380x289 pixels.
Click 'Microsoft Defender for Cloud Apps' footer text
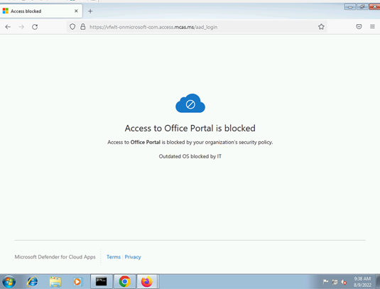coord(55,257)
